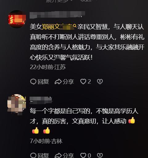Dislike the 江苏 comment with broken-heart icon
148x158 pixels.
[100, 81]
